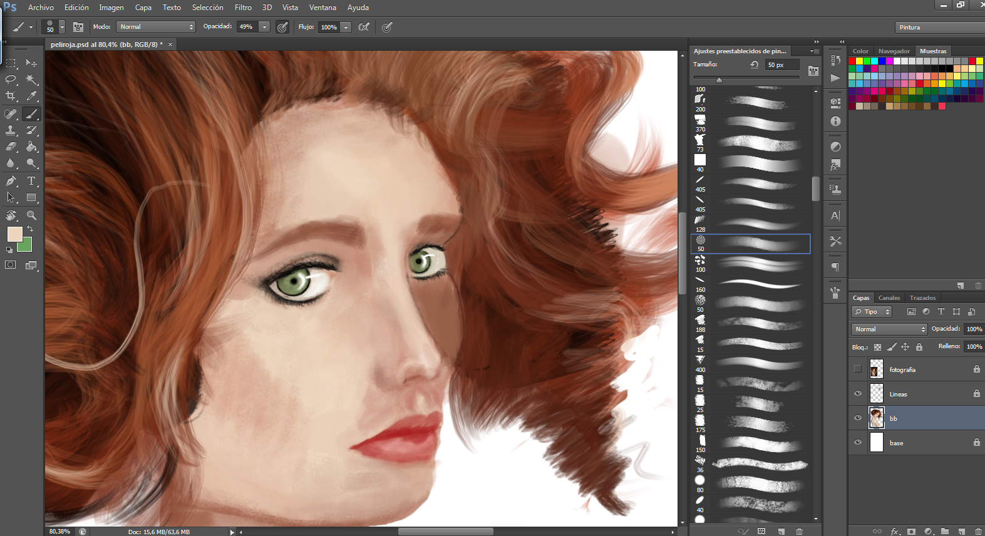
Task: Toggle lock transparent pixels in layers panel
Action: coord(877,347)
